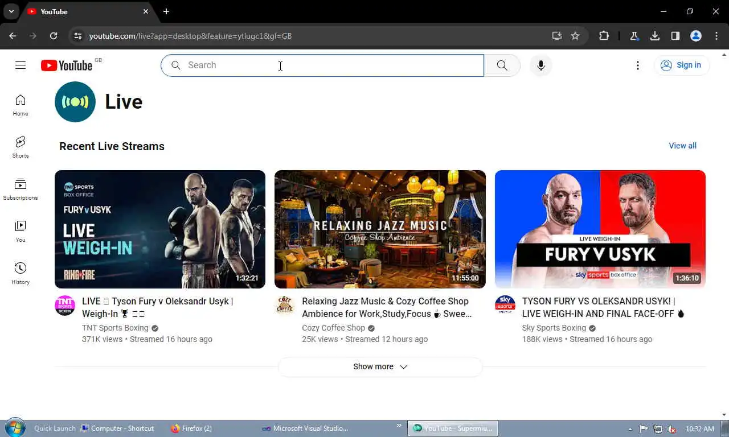This screenshot has width=729, height=437.
Task: Open the tab search dropdown arrow
Action: click(11, 11)
